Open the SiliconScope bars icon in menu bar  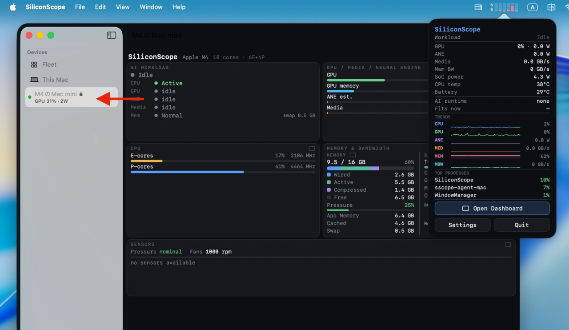pos(504,7)
